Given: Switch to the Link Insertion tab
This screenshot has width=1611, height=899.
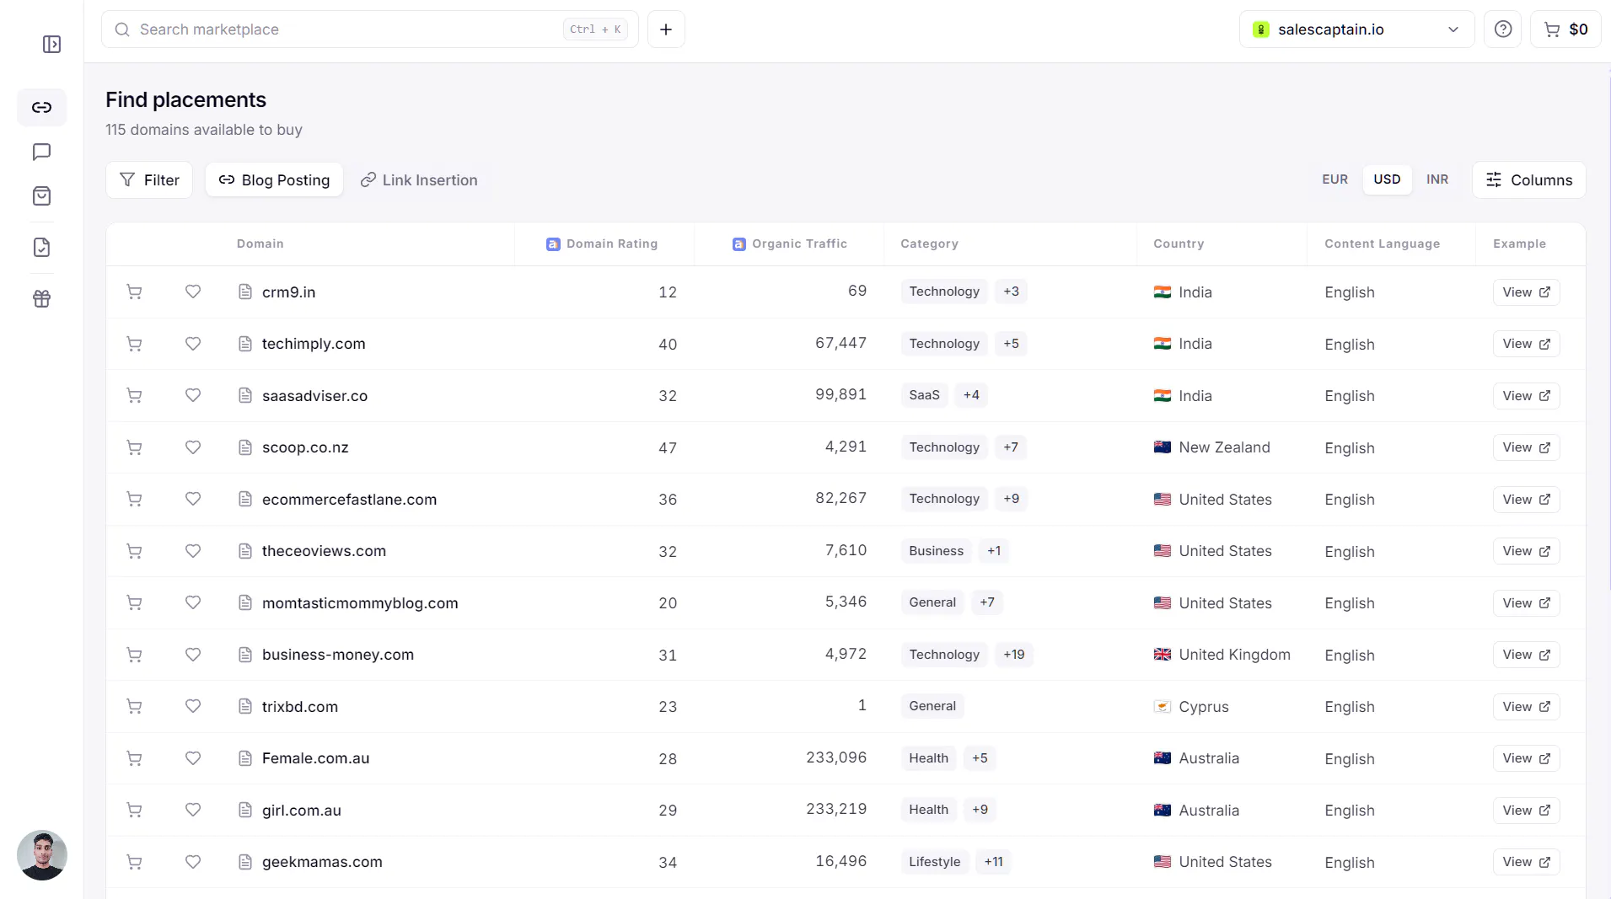Looking at the screenshot, I should coord(419,180).
